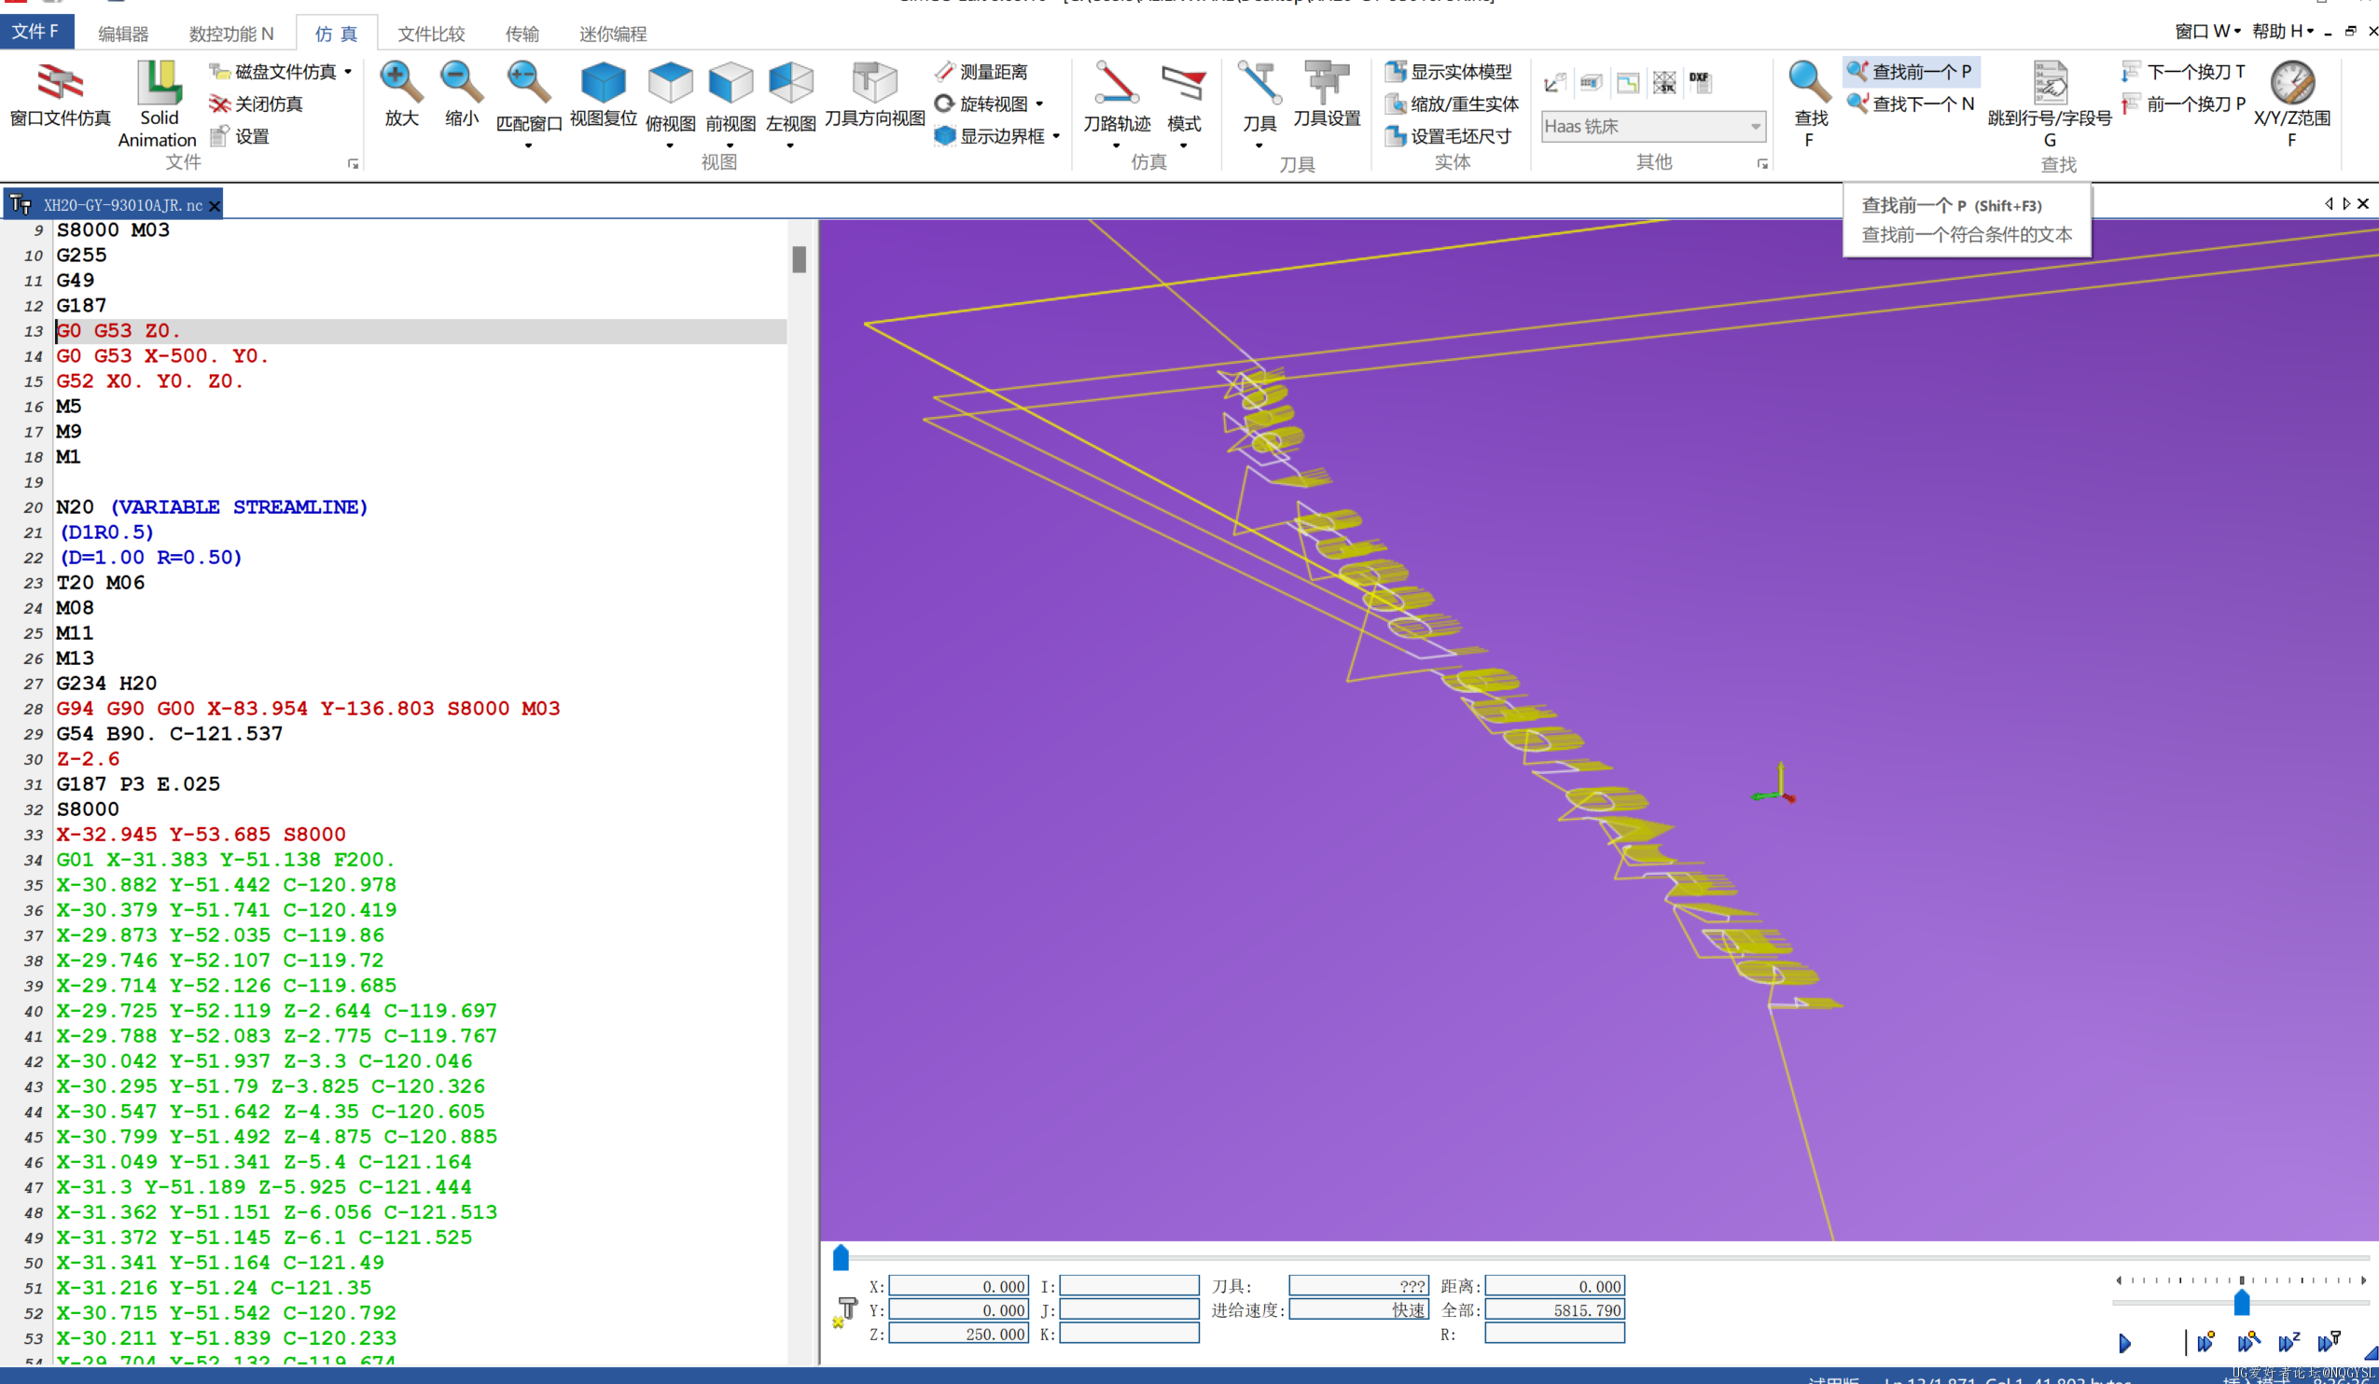Open the toolpath 刀路轨迹 button

click(1117, 96)
